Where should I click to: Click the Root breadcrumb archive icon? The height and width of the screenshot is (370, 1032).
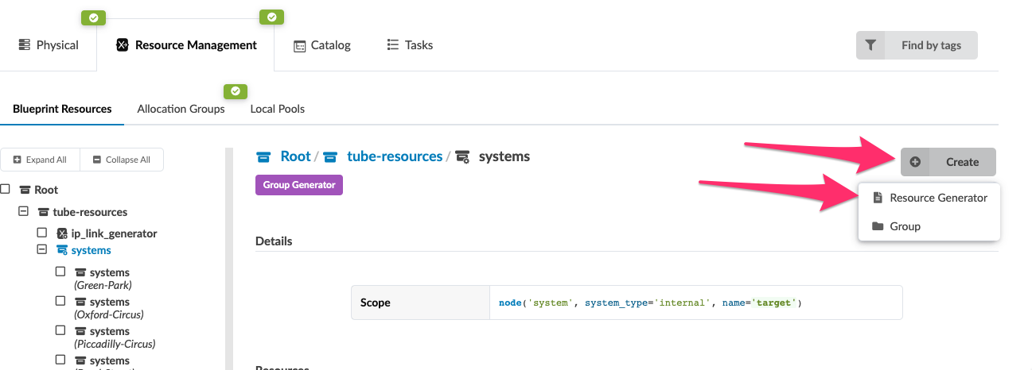pos(263,157)
